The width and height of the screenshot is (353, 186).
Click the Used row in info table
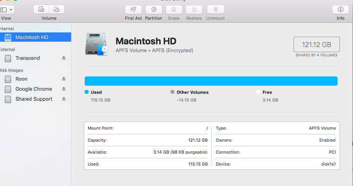coord(148,164)
